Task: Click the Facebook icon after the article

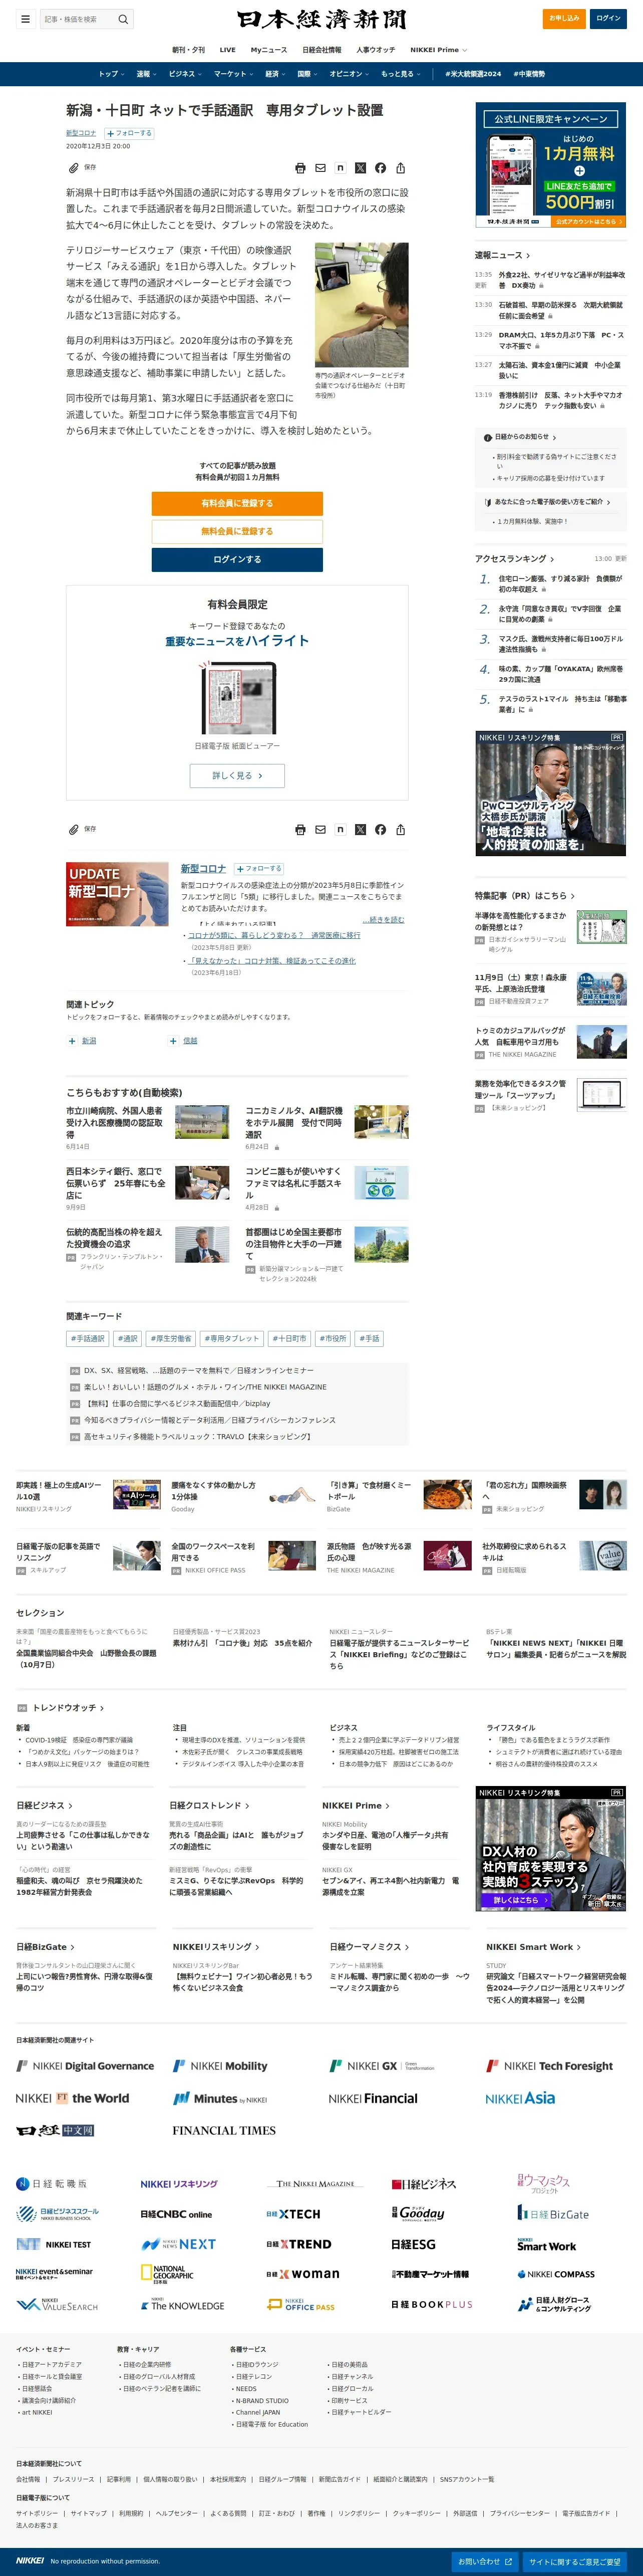Action: coord(381,829)
